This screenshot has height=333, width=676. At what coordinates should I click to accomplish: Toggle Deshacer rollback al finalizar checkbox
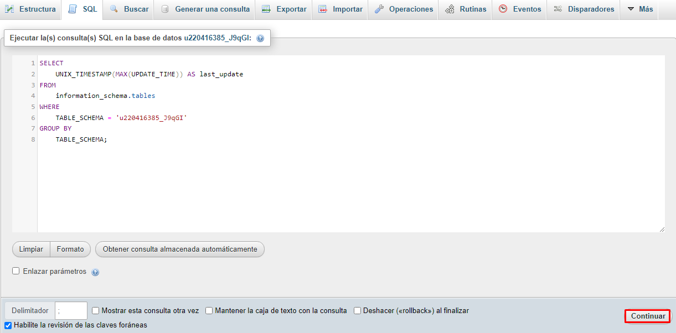click(357, 311)
